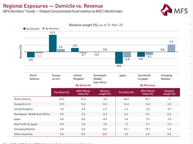The height and width of the screenshot is (144, 193).
Task: Click the 'Europe ex-U.K.' chart axis category
Action: pos(56,77)
